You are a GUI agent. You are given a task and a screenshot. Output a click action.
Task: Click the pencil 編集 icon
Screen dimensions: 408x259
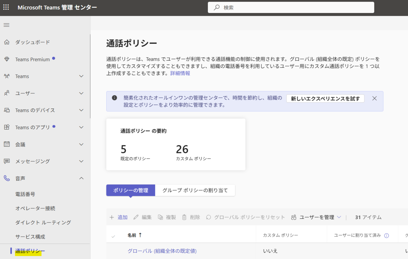pos(136,217)
